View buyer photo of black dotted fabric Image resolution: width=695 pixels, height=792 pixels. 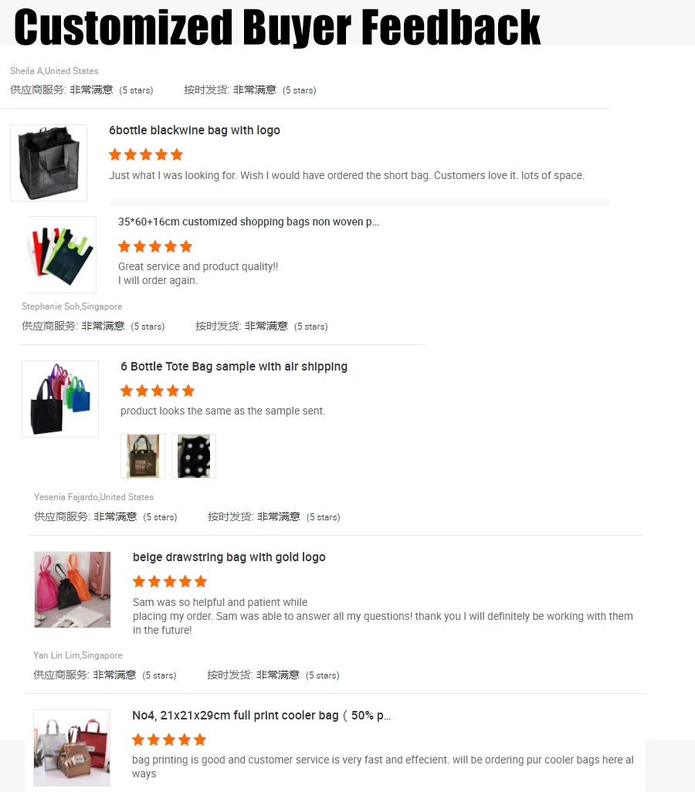pyautogui.click(x=194, y=456)
